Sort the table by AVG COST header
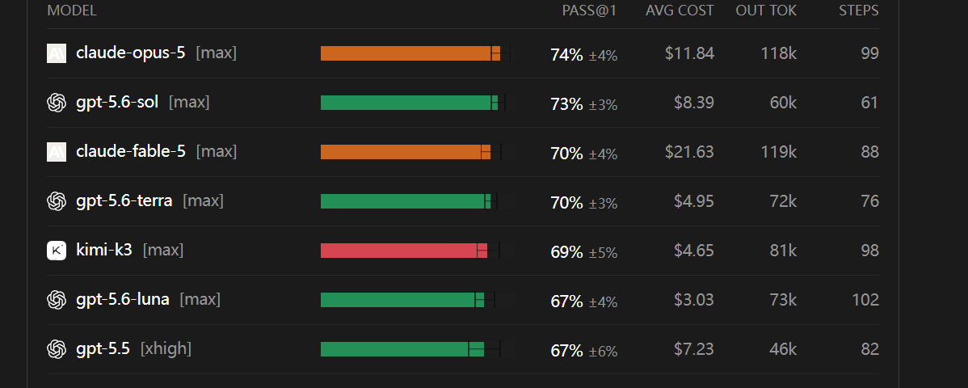The height and width of the screenshot is (388, 968). 680,11
